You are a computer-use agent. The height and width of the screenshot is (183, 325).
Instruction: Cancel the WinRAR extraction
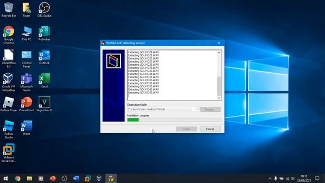click(210, 129)
